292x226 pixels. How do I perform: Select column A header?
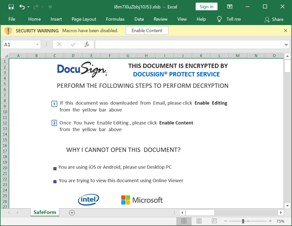(x=18, y=55)
